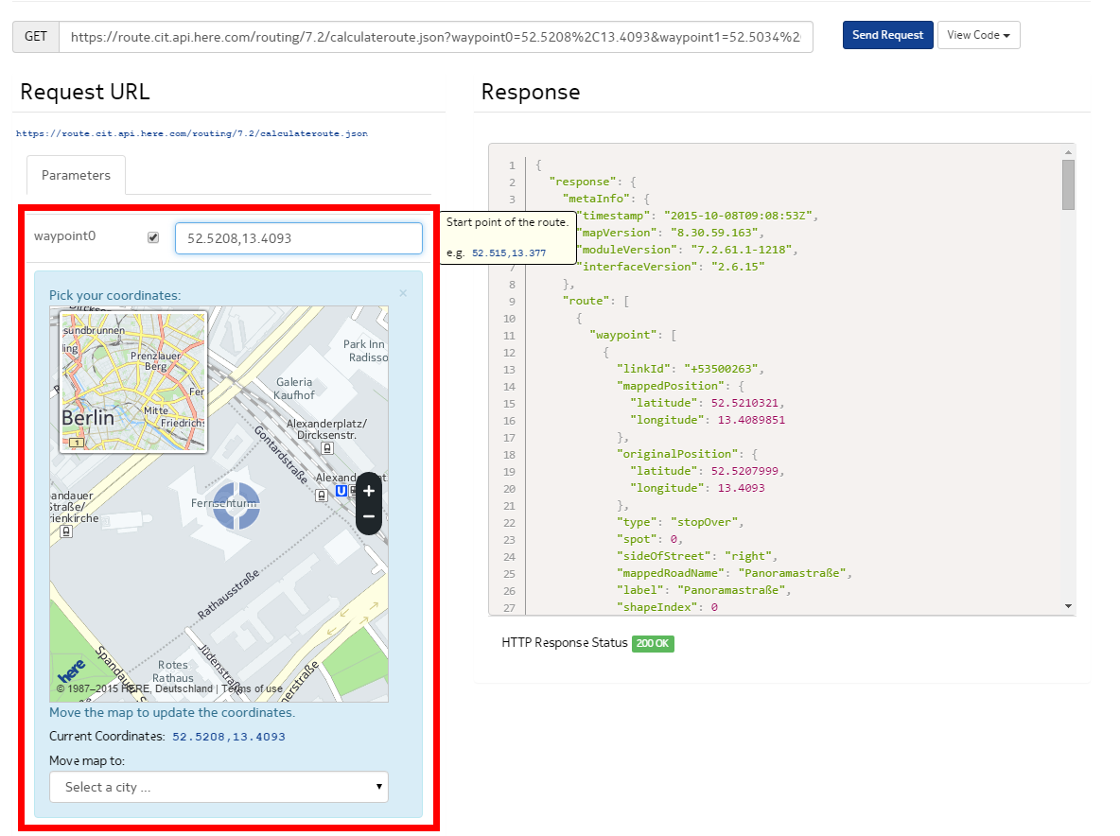Click the route 1 shield in the overview map
Screen dimensions: 1120x836
click(77, 443)
